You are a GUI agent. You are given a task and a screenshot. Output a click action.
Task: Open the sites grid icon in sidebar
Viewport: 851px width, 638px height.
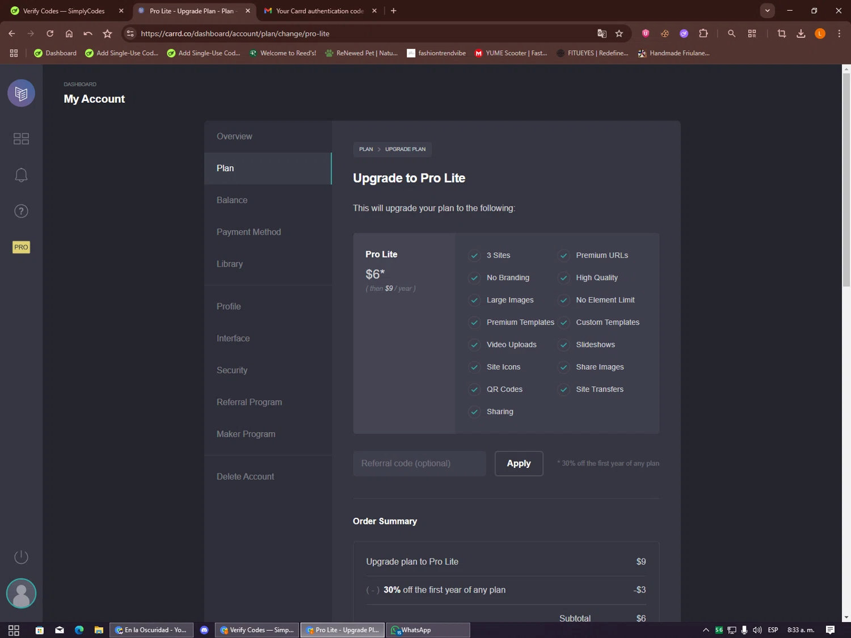[21, 139]
